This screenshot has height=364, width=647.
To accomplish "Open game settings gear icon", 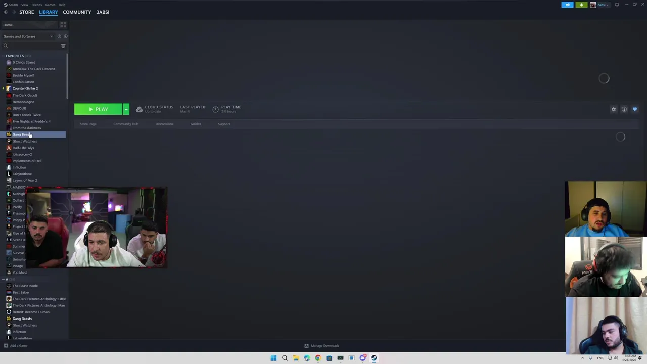I will (614, 109).
